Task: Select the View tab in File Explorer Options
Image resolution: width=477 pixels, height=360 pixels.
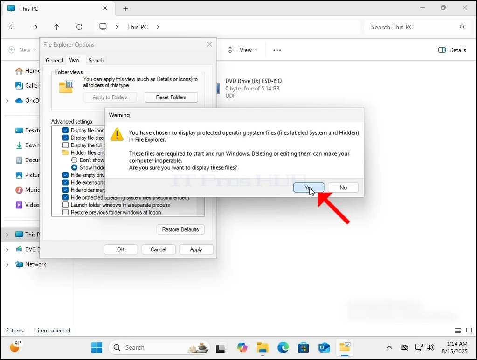Action: [74, 60]
